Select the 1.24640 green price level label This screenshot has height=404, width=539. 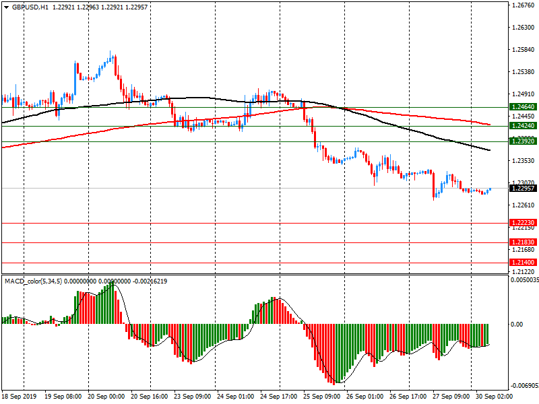tap(524, 107)
